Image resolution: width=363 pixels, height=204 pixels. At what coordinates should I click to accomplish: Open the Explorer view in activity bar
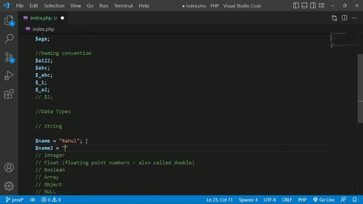point(9,20)
